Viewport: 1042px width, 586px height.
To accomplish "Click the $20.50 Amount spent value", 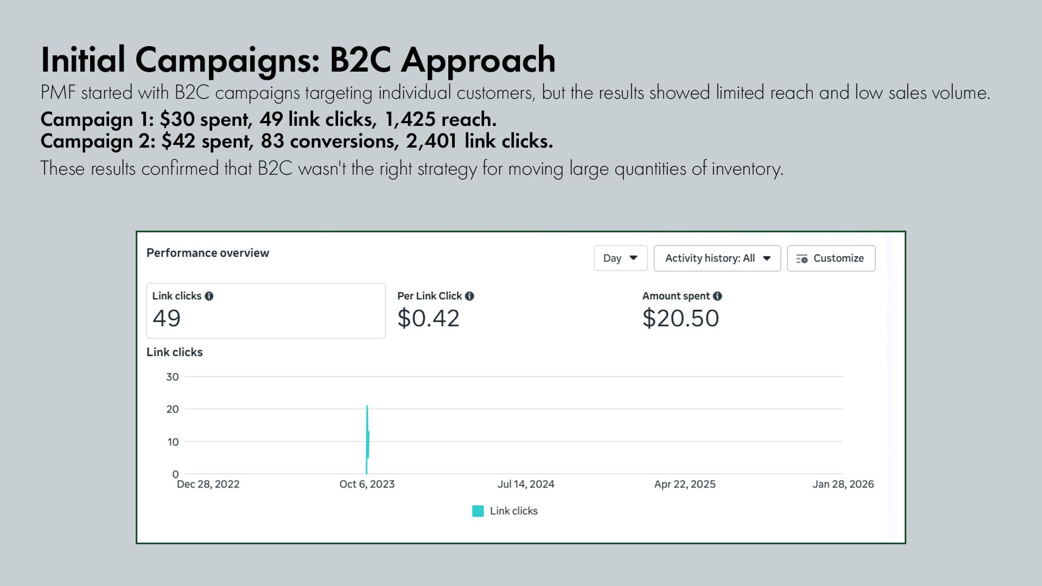I will (x=681, y=319).
